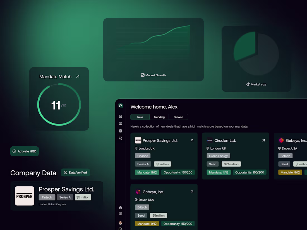Image resolution: width=307 pixels, height=230 pixels.
Task: Click the documents icon in the sidebar
Action: (x=120, y=131)
